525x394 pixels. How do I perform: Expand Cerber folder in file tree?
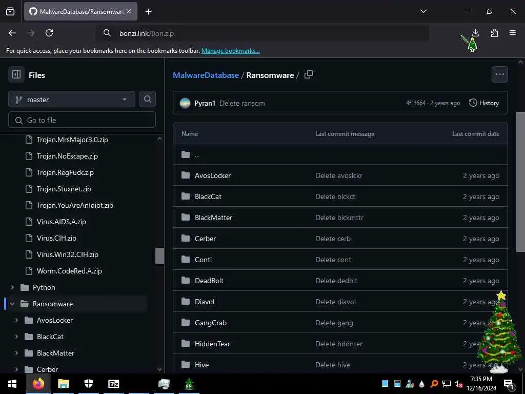pos(16,369)
